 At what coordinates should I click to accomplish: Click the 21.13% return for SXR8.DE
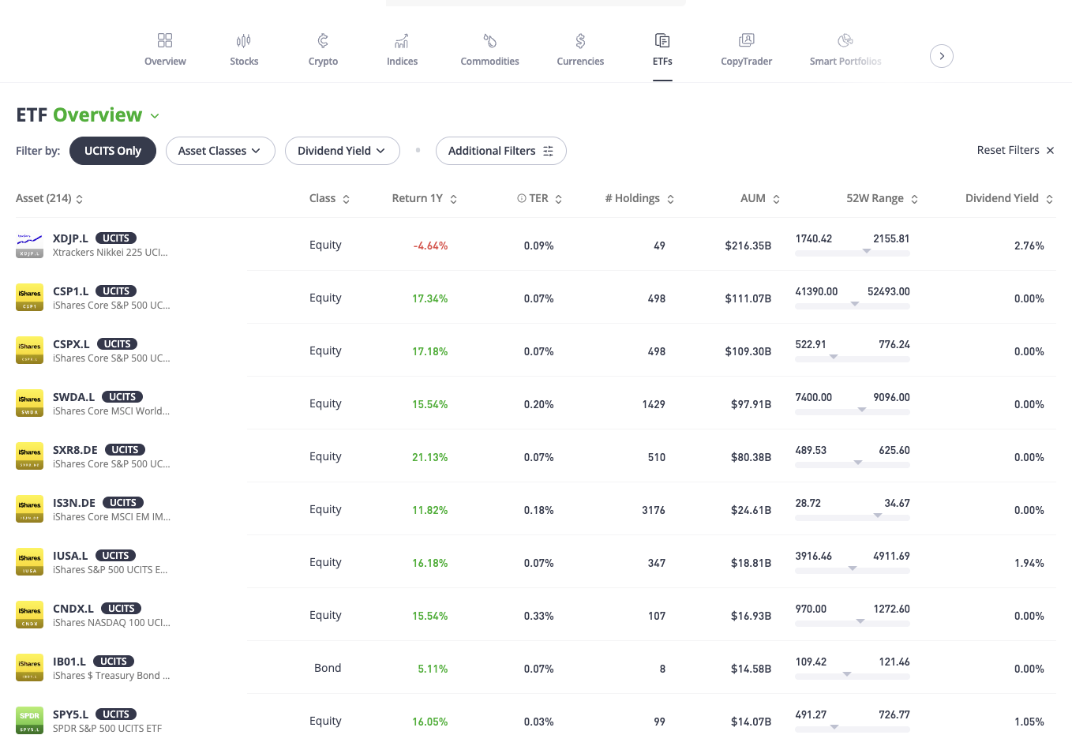[x=429, y=457]
